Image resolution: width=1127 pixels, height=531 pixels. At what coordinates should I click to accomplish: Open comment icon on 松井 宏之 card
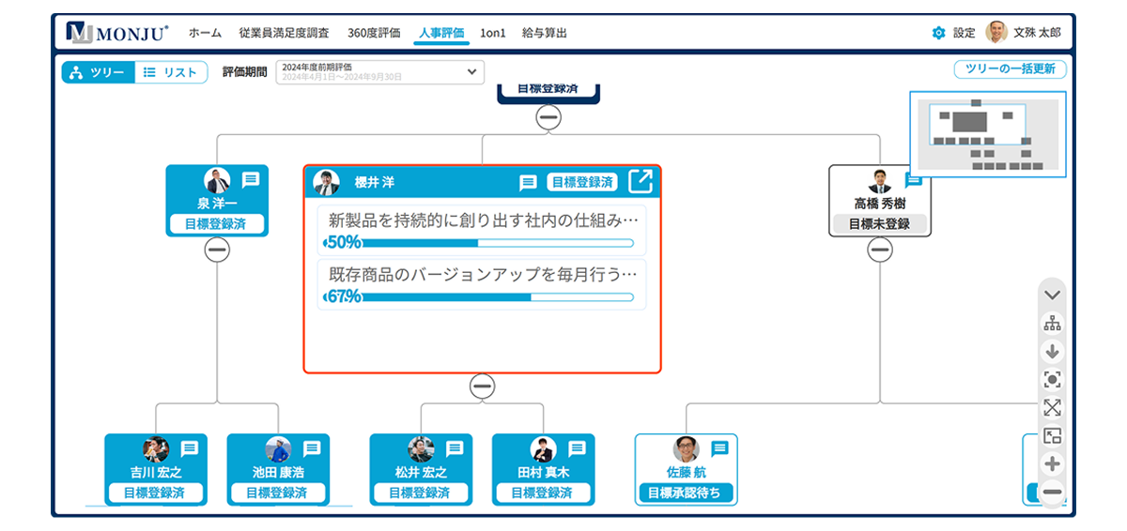coord(455,448)
